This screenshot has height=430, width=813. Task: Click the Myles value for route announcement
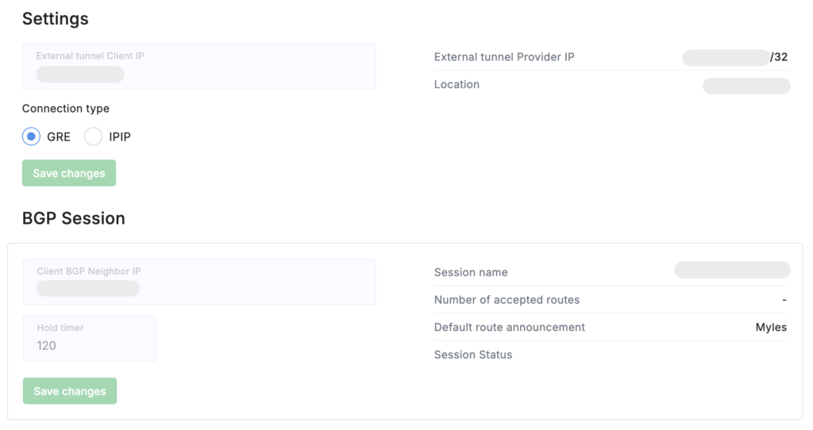pos(771,327)
